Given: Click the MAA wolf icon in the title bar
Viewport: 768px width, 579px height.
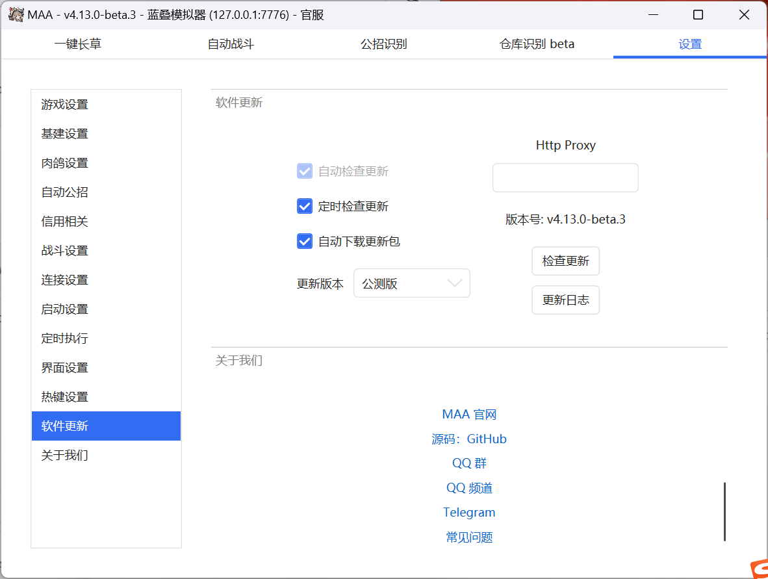Looking at the screenshot, I should (x=16, y=14).
